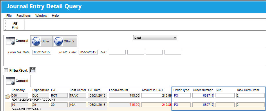
Task: Click the Local Amount column header
Action: (x=119, y=90)
